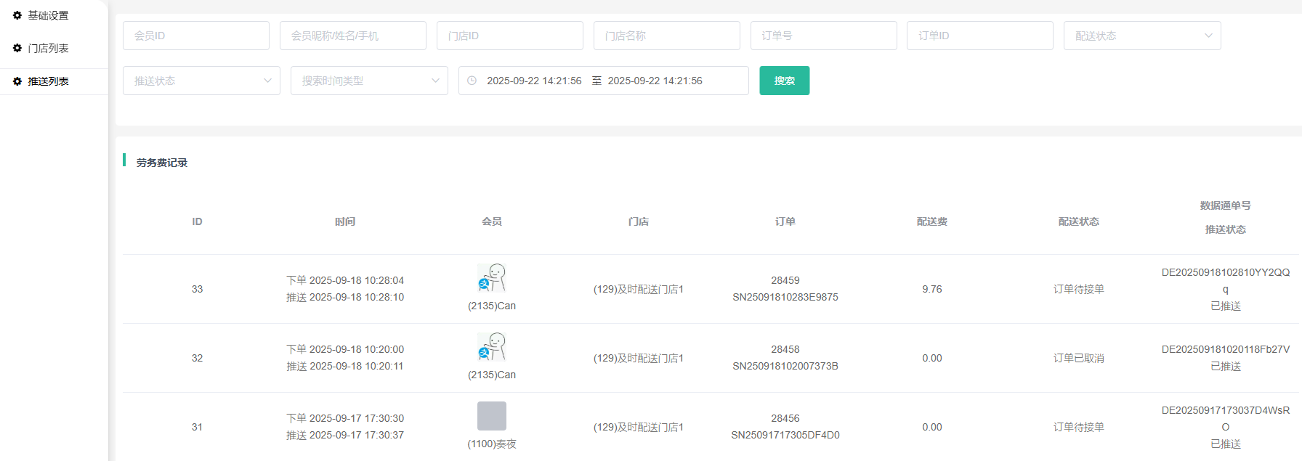Open member avatar for order 28458
Image resolution: width=1302 pixels, height=461 pixels.
point(492,347)
